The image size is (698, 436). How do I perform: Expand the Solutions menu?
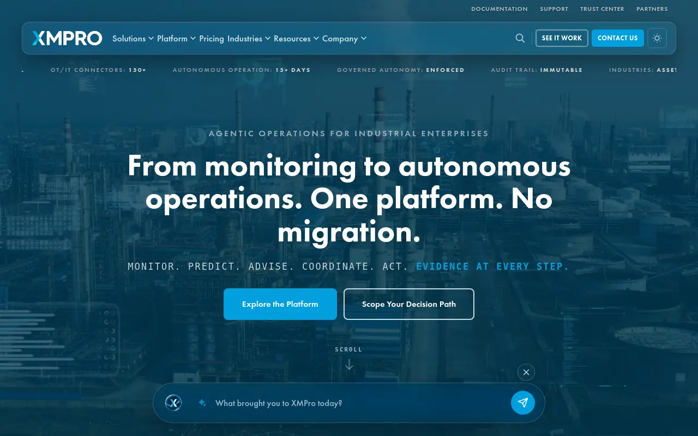133,39
